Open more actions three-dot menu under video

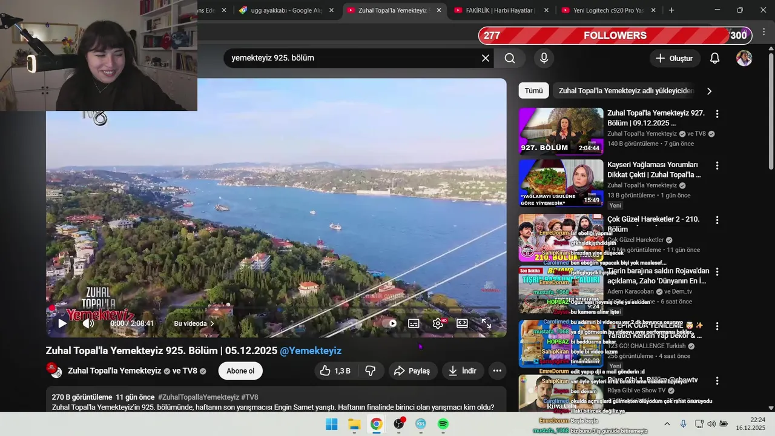coord(497,371)
